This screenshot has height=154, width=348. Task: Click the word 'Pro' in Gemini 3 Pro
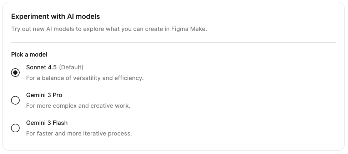click(x=57, y=95)
